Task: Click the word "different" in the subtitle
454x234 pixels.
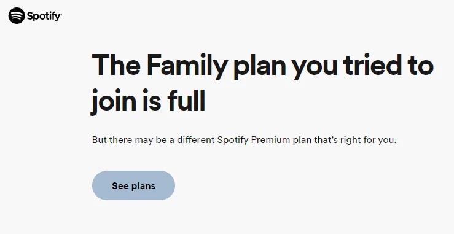Action: (x=196, y=140)
